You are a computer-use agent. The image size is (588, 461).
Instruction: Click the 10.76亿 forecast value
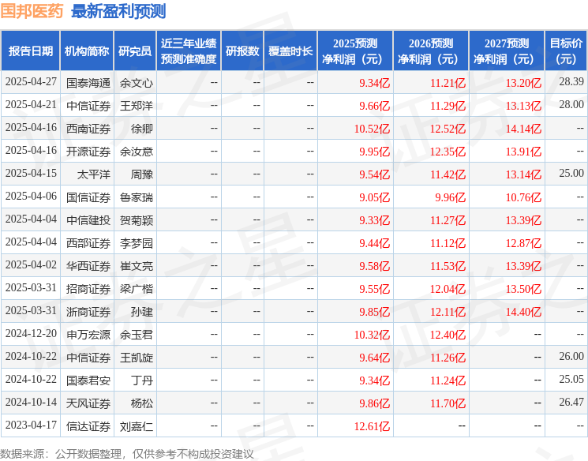point(523,197)
